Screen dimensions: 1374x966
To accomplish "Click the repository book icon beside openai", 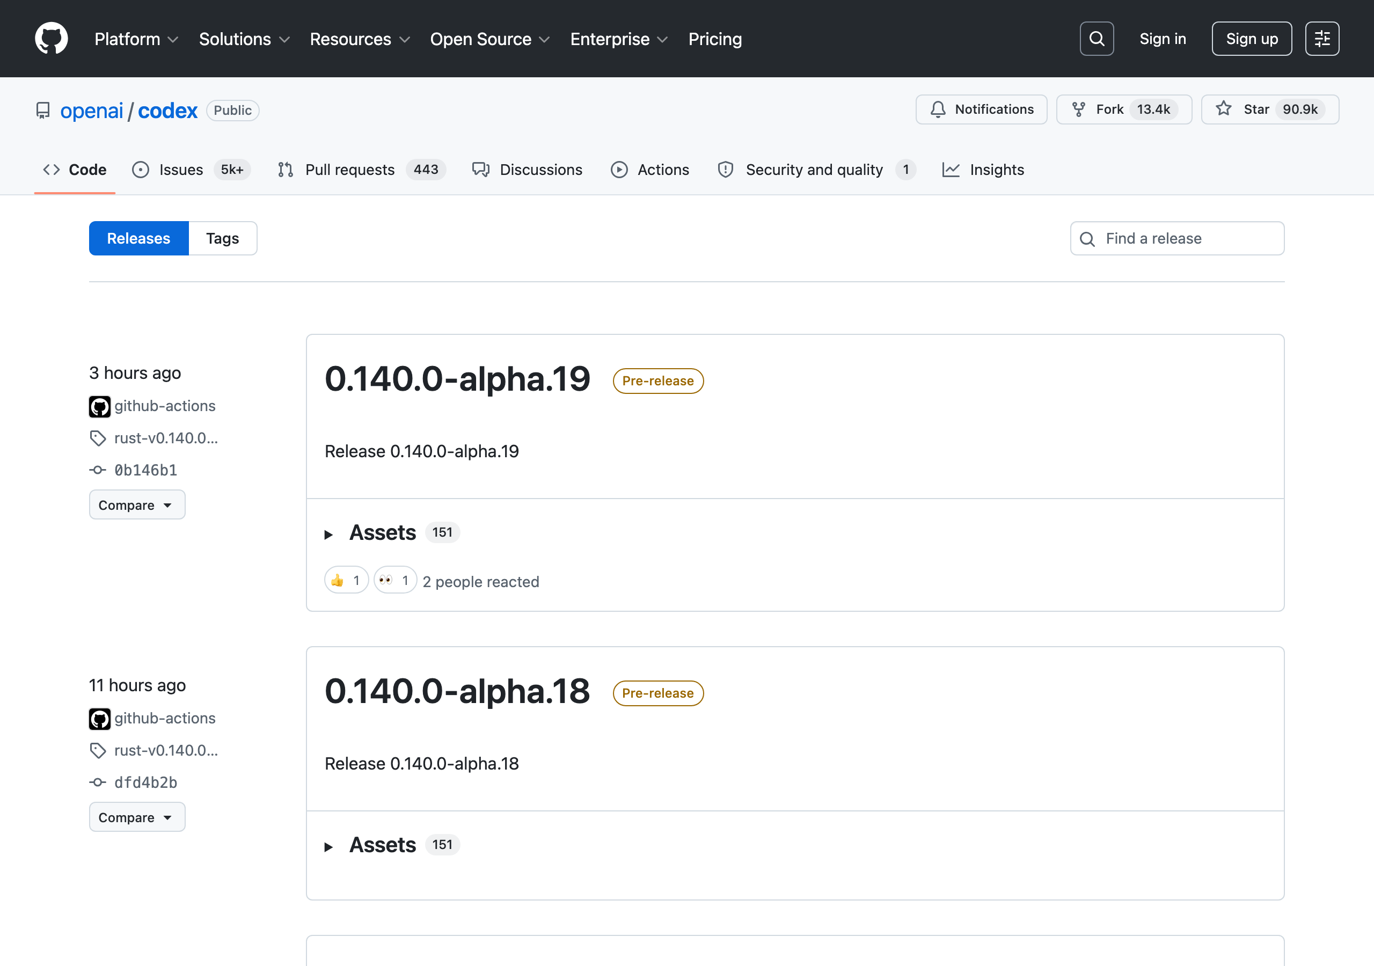I will click(x=43, y=111).
